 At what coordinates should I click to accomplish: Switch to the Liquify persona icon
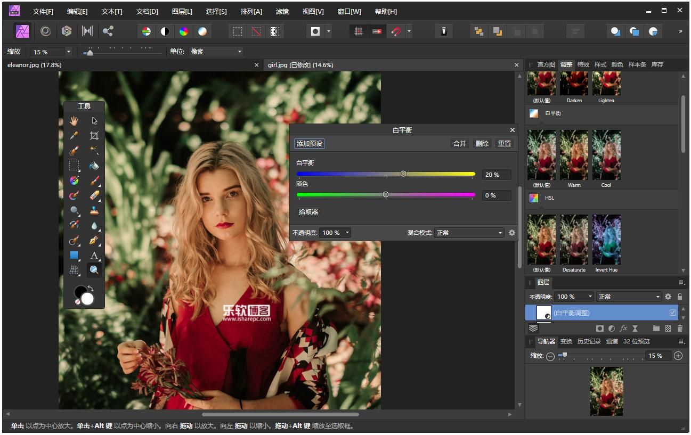(45, 31)
